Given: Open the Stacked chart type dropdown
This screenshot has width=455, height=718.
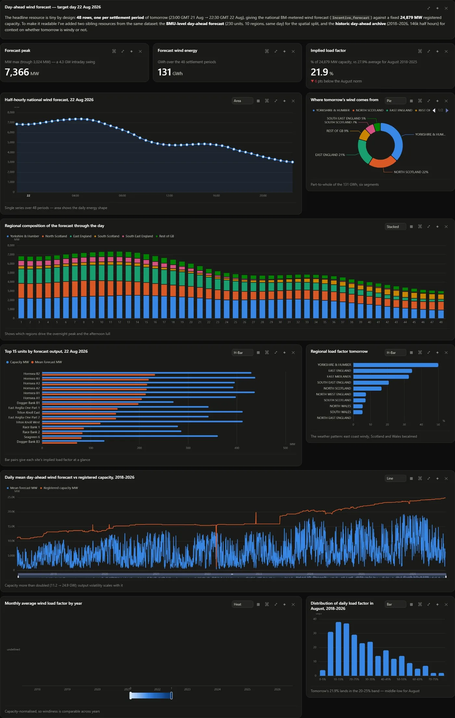Looking at the screenshot, I should pyautogui.click(x=395, y=227).
